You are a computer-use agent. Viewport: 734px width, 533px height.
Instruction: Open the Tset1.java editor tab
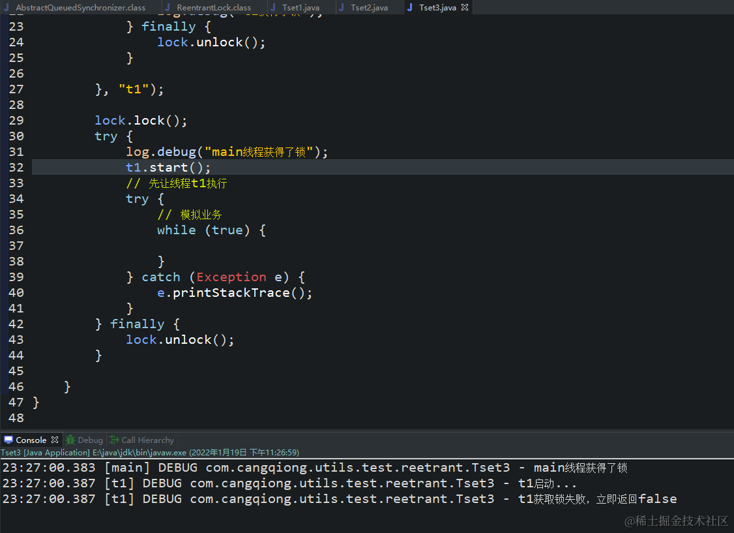coord(301,7)
